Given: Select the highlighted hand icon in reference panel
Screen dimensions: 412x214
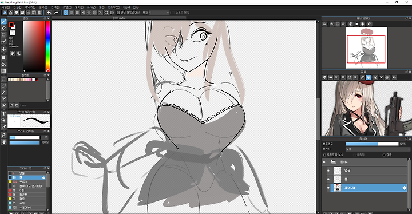Looking at the screenshot, I should [x=368, y=77].
